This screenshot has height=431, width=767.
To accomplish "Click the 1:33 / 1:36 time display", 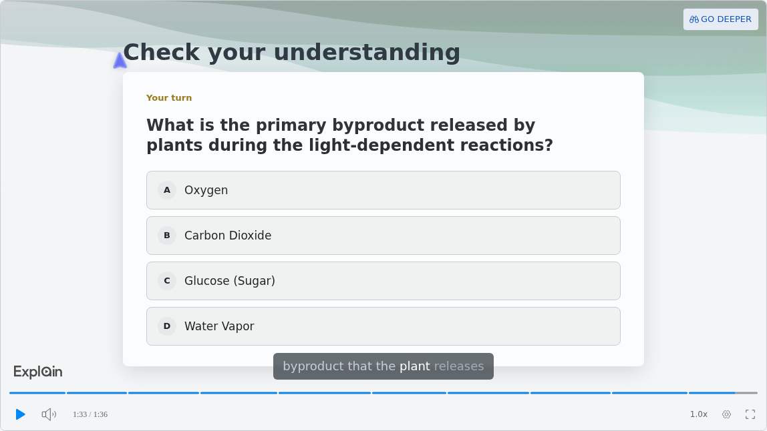I will [90, 414].
